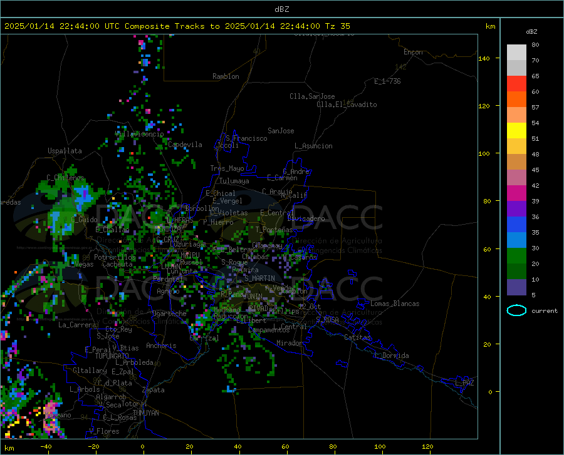Viewport: 564px width, 455px height.
Task: Click the Campamentos place label
Action: pyautogui.click(x=269, y=330)
